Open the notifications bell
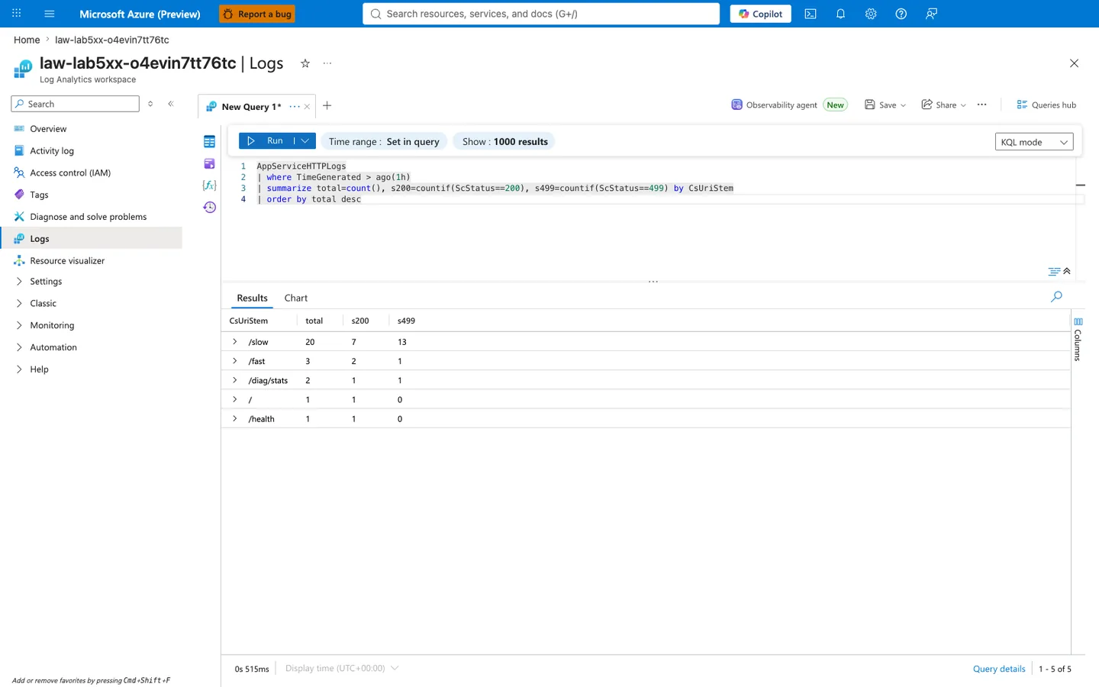This screenshot has width=1099, height=687. click(840, 14)
